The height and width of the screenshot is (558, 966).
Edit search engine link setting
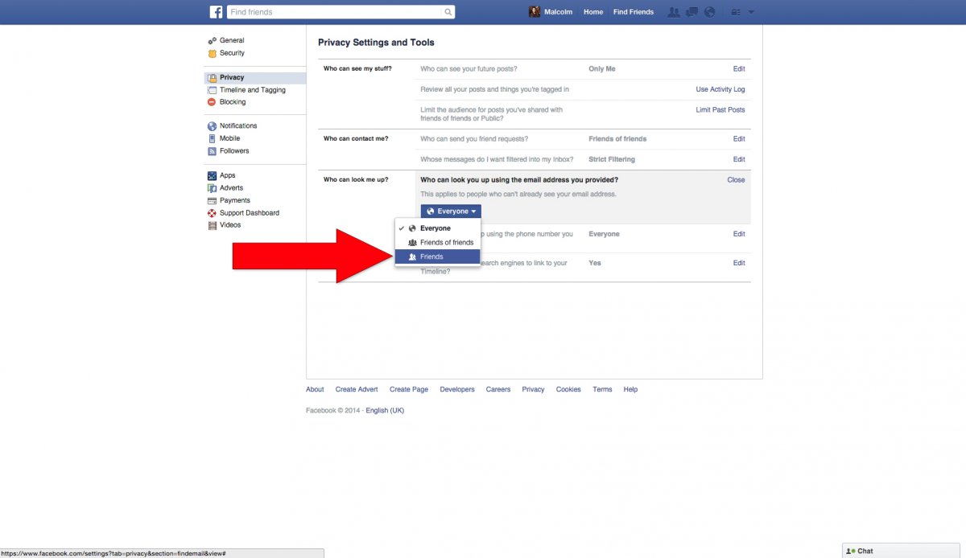(739, 263)
